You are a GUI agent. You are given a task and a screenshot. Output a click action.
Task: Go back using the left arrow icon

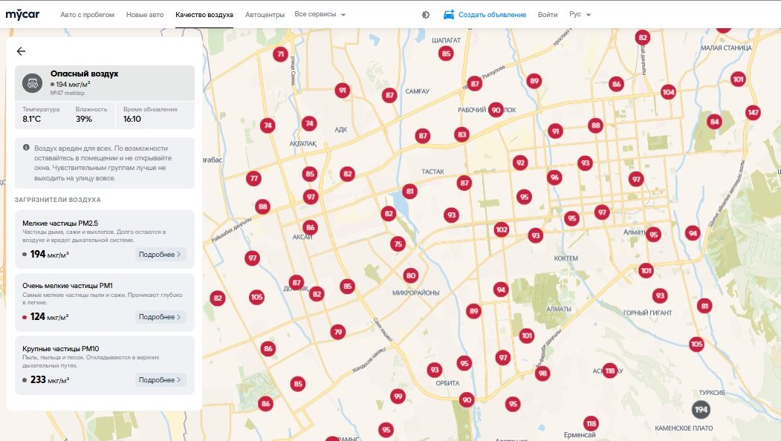(x=21, y=51)
